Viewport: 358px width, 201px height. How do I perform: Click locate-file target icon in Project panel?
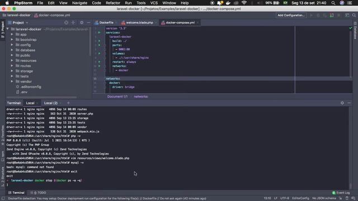click(66, 22)
